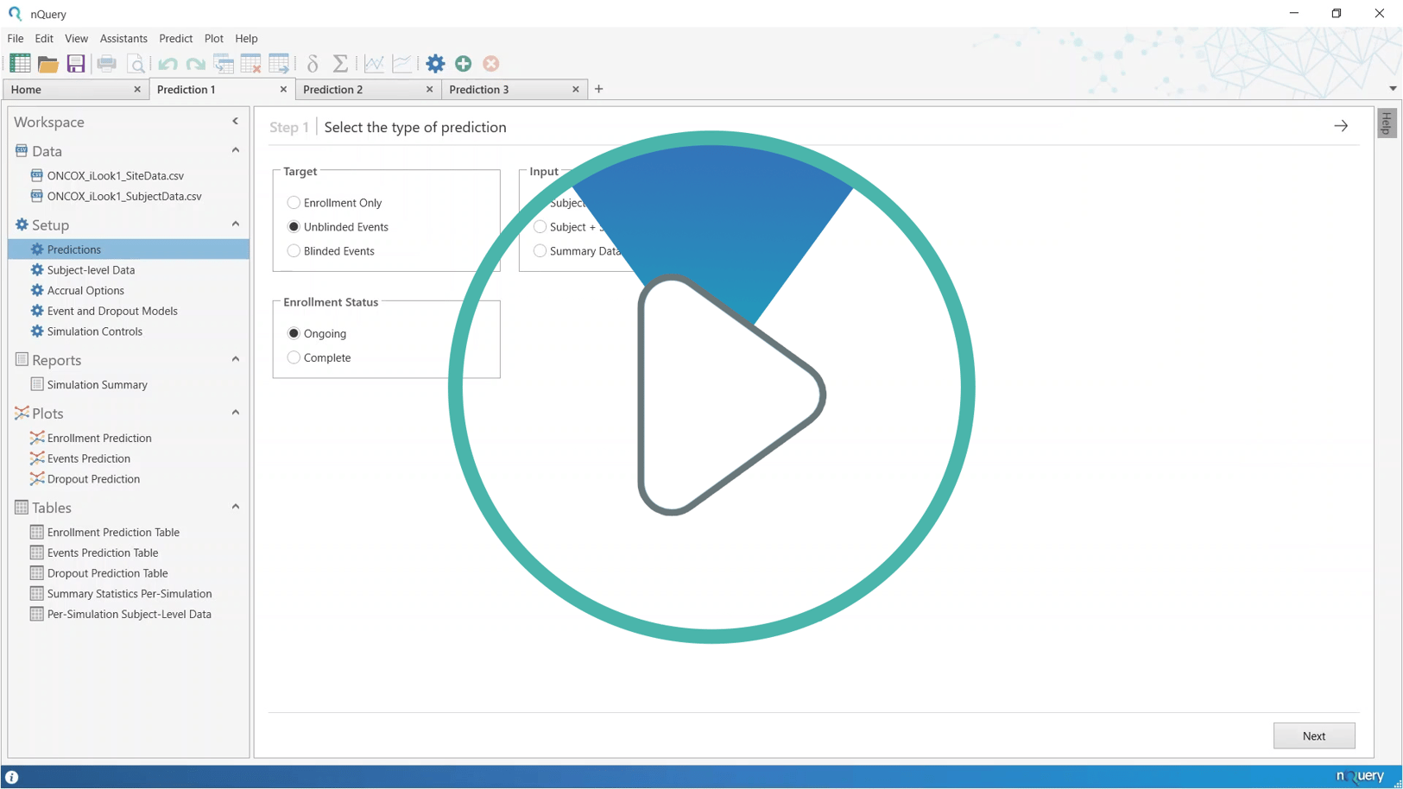Image resolution: width=1403 pixels, height=789 pixels.
Task: Choose Summary Data as the input type
Action: click(540, 250)
